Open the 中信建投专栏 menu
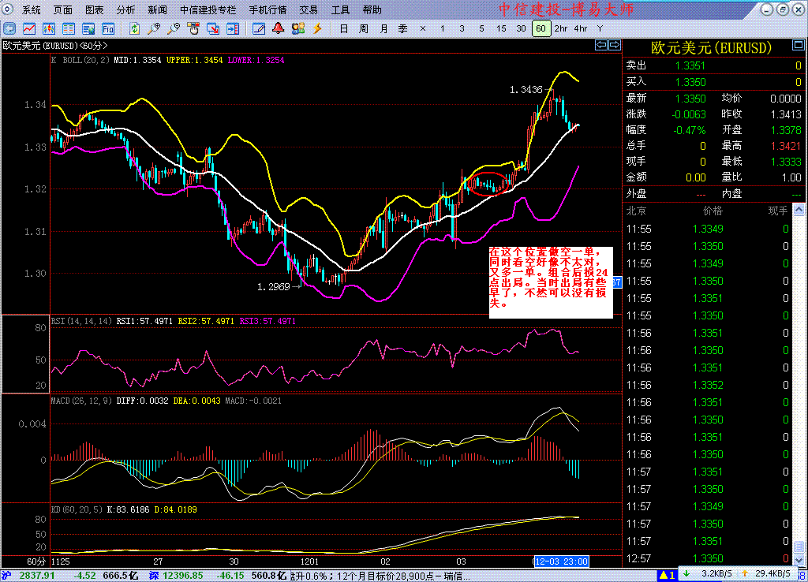The height and width of the screenshot is (582, 808). (x=208, y=9)
